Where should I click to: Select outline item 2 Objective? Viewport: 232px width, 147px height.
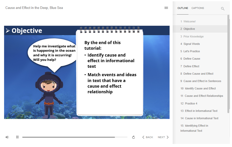pyautogui.click(x=200, y=29)
